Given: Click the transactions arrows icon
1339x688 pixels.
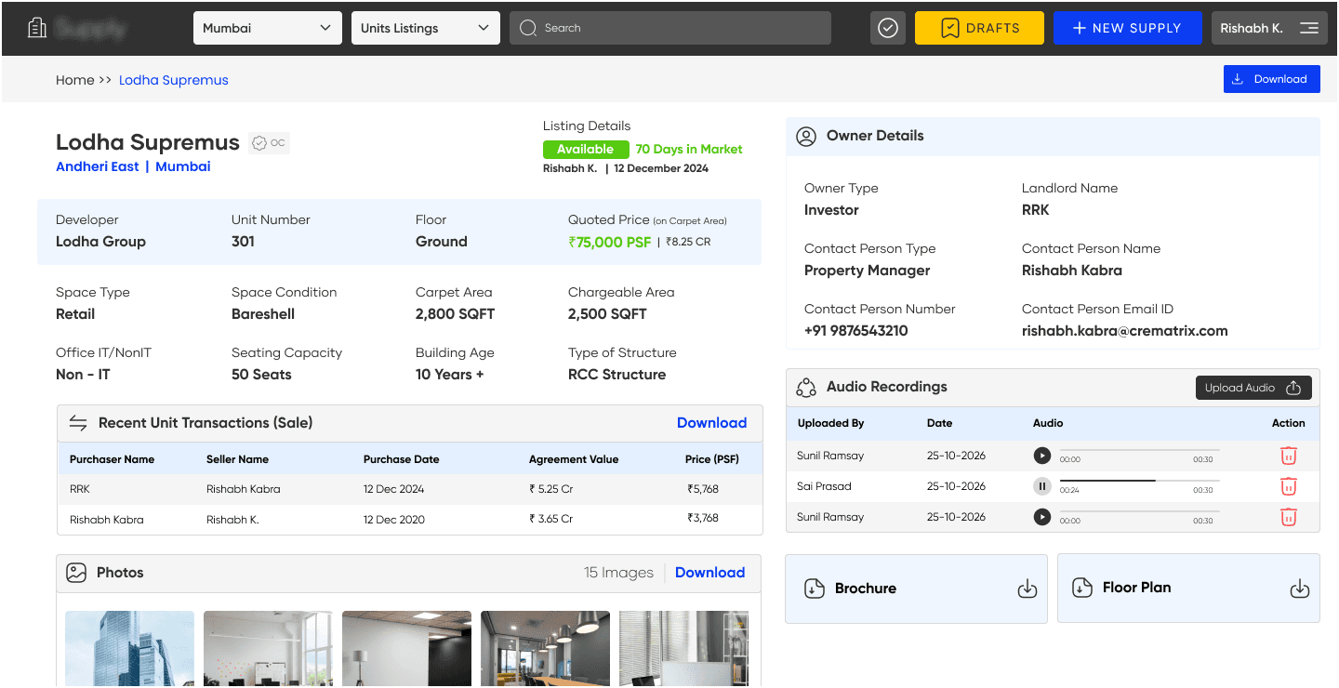Looking at the screenshot, I should click(78, 423).
